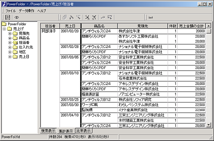Click the stacked-pages copy icon in the toolbar
214x141 pixels.
[65, 18]
